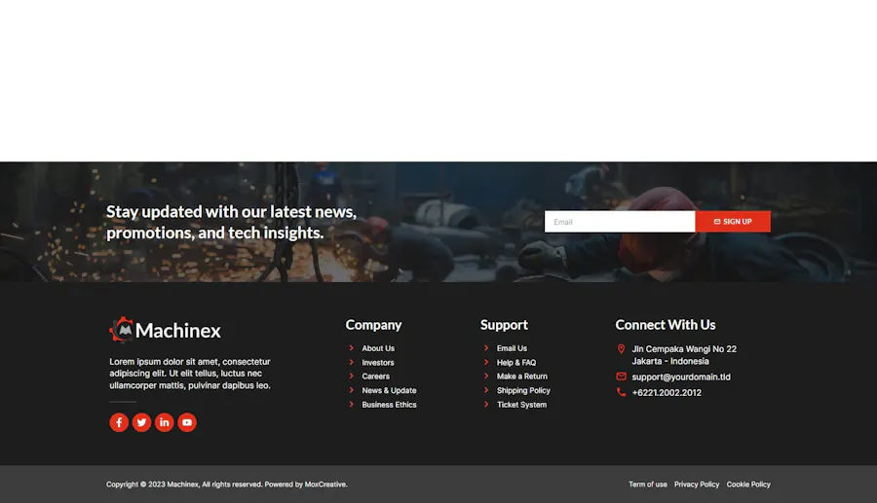Screen dimensions: 877x503
Task: Open the Cookie Policy link
Action: (748, 484)
